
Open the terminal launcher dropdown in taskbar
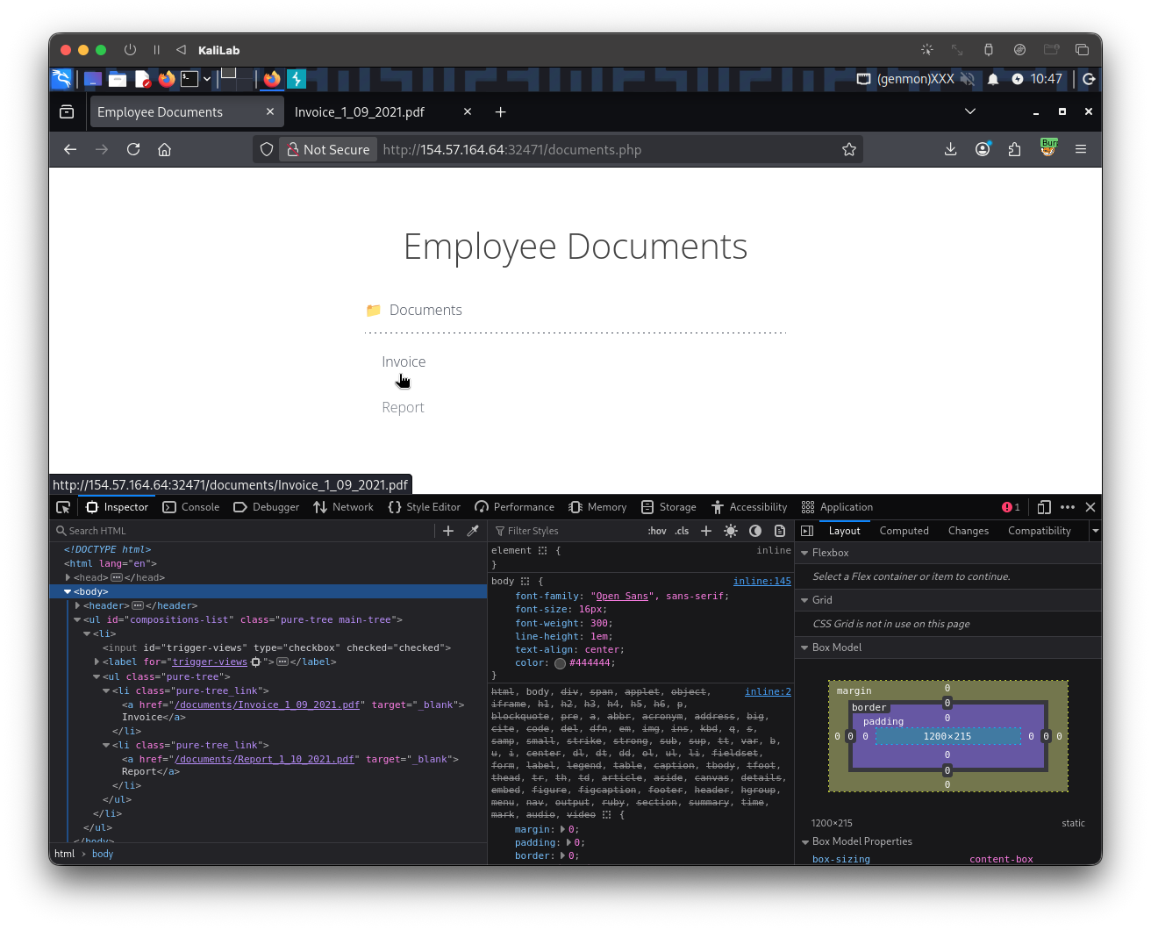point(207,79)
